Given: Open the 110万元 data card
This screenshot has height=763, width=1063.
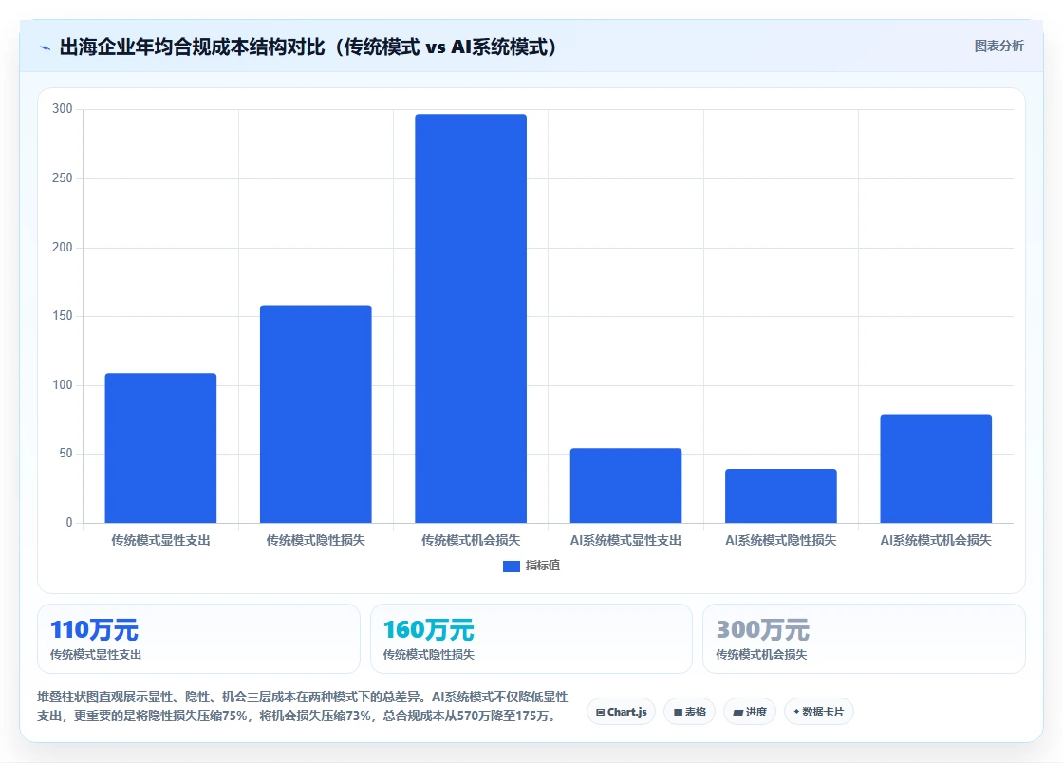Looking at the screenshot, I should coord(198,639).
